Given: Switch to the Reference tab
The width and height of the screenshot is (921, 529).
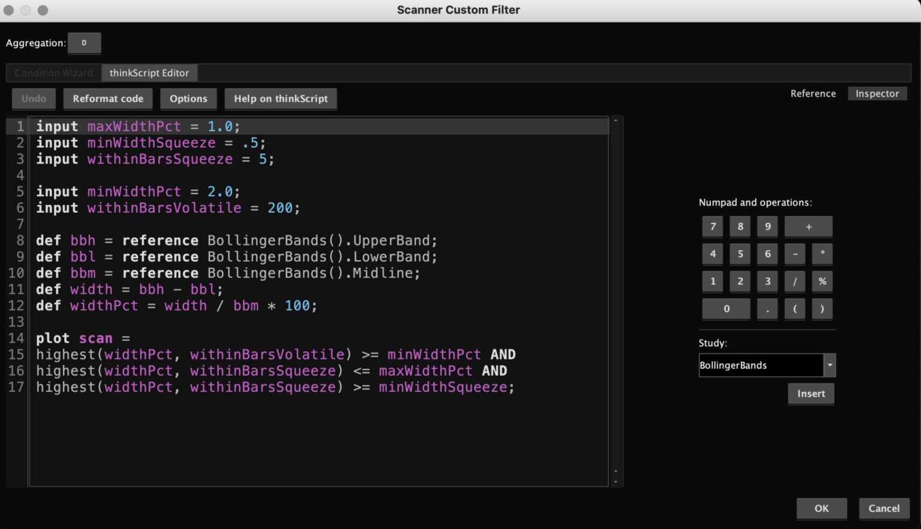Looking at the screenshot, I should [813, 93].
